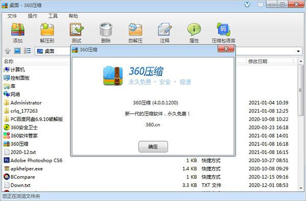Minimize the main 360压缩 window
Image resolution: width=306 pixels, height=201 pixels.
[272, 4]
